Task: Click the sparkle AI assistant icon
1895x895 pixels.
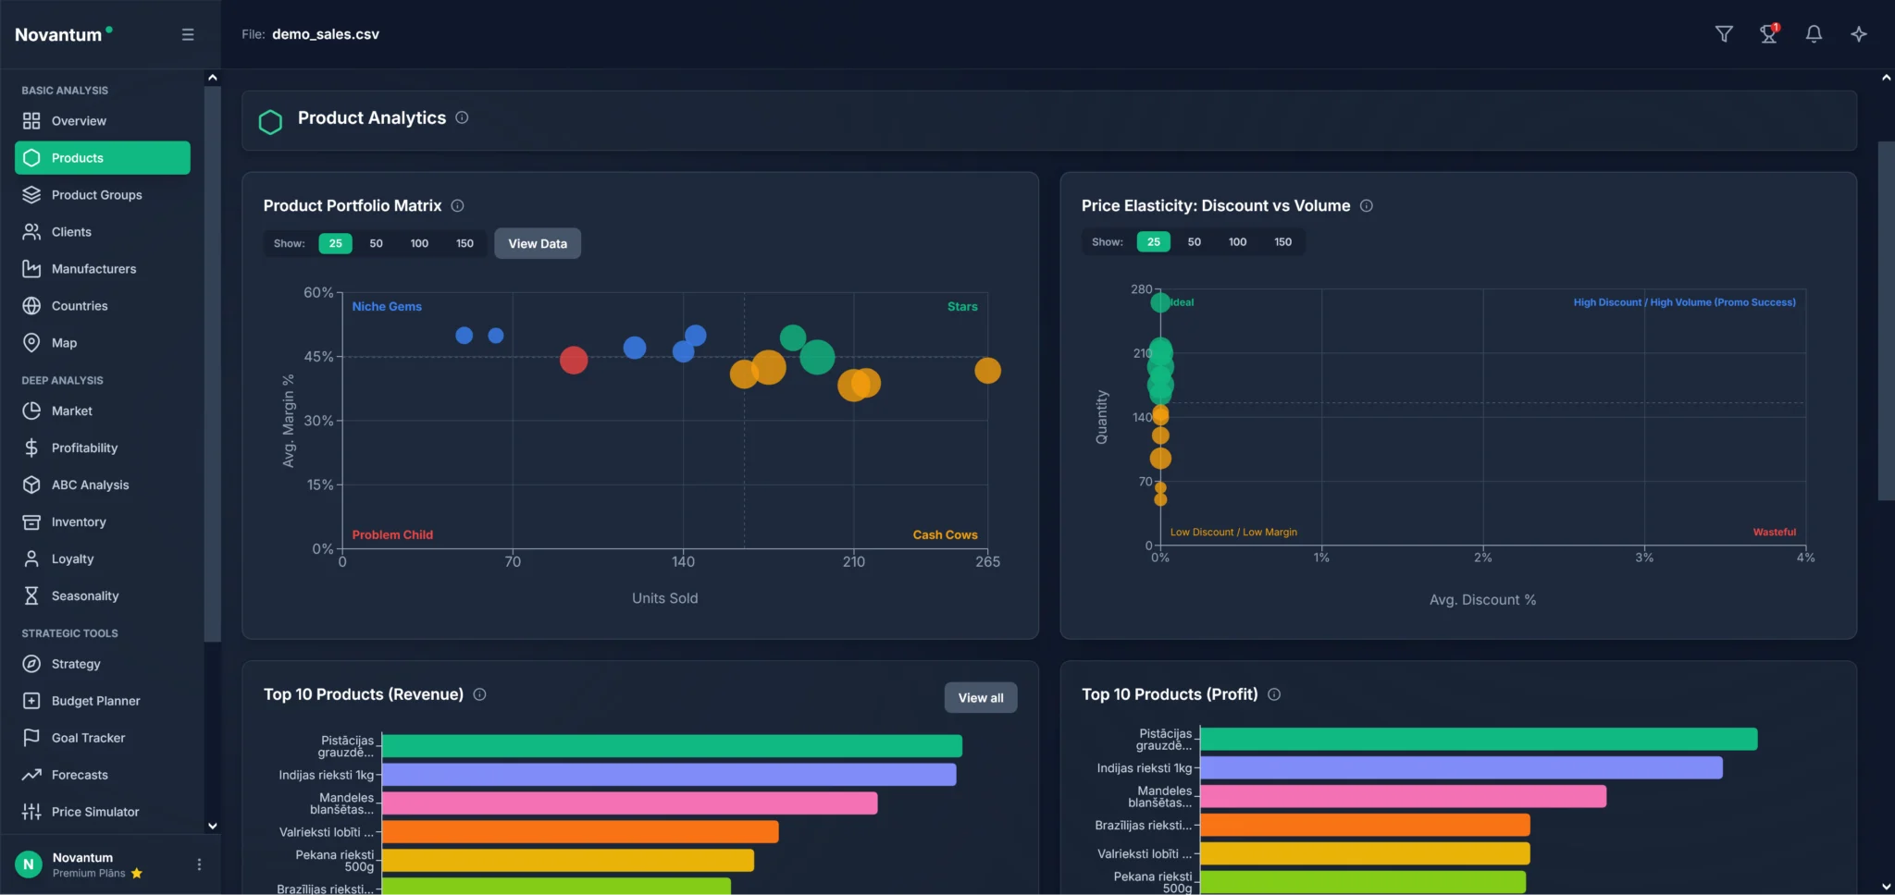Action: pyautogui.click(x=1859, y=34)
